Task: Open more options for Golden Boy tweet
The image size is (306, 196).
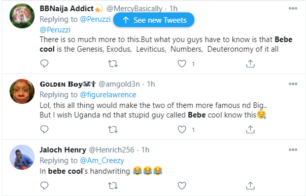Action: pyautogui.click(x=293, y=84)
